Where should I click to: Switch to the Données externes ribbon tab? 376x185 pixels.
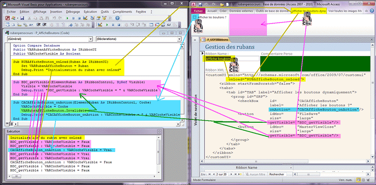(x=241, y=11)
